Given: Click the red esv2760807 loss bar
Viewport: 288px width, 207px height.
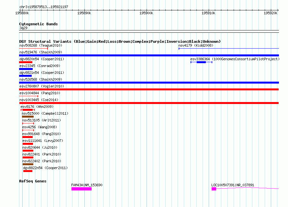Looking at the screenshot, I should pos(149,89).
